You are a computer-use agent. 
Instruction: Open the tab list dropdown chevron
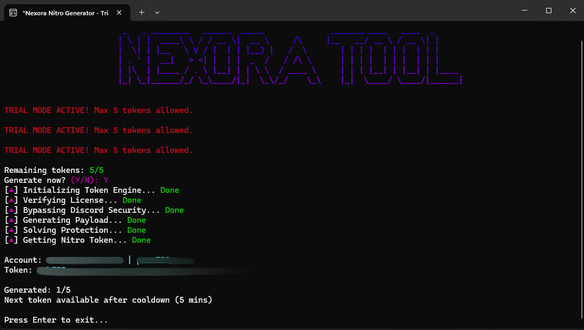click(157, 12)
